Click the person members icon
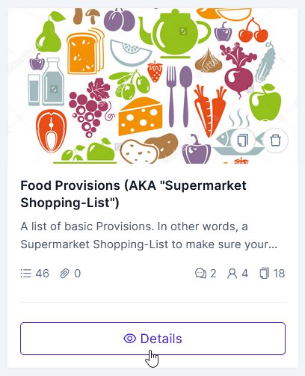 point(232,274)
